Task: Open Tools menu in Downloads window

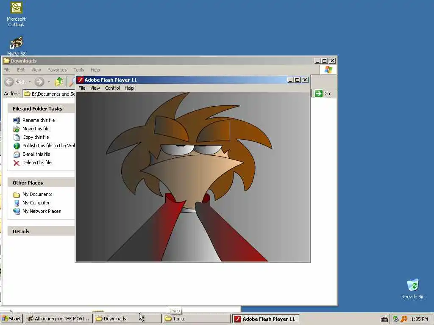Action: [x=78, y=70]
